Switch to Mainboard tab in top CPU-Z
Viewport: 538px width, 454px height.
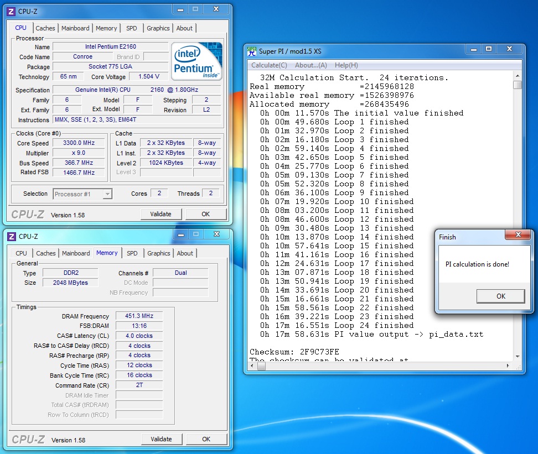pos(75,28)
